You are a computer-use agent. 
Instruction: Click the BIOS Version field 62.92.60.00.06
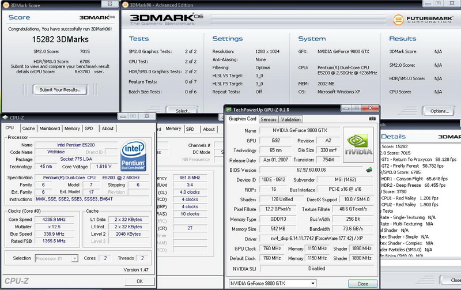[311, 170]
